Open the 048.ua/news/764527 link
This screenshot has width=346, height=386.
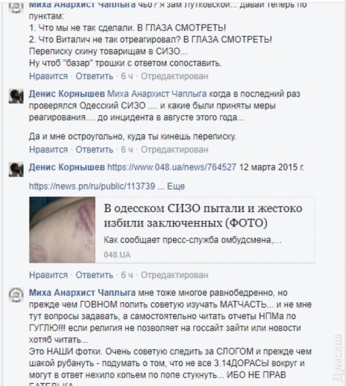(x=172, y=167)
